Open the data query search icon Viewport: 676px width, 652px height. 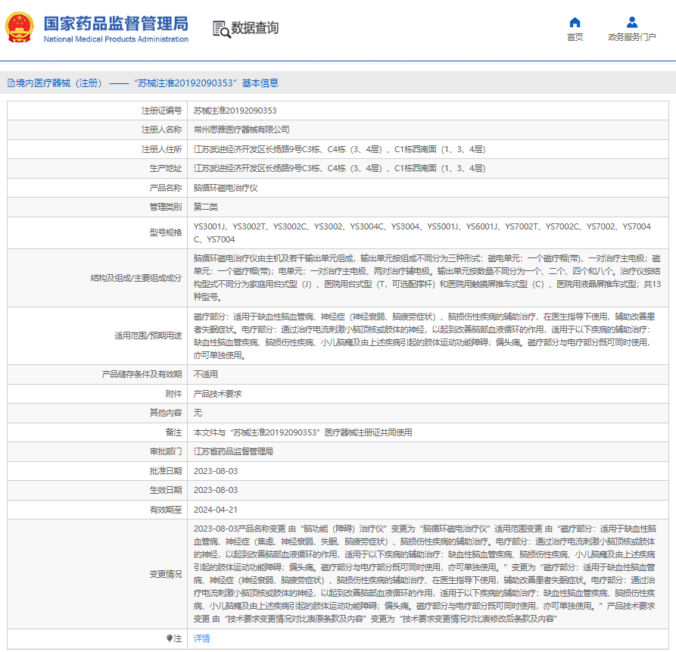point(222,29)
